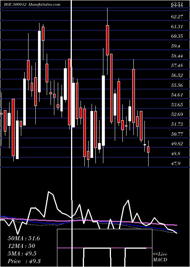Click the '<<Live MACD' label
Viewport: 190px width, 267px height.
click(160, 257)
